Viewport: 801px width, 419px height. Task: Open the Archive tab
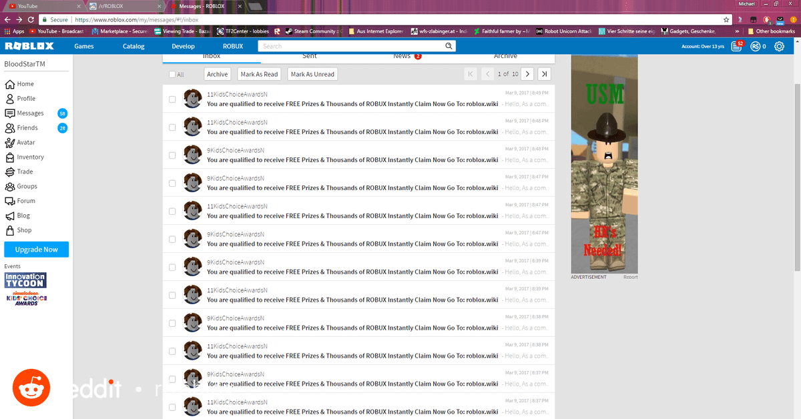pyautogui.click(x=505, y=57)
